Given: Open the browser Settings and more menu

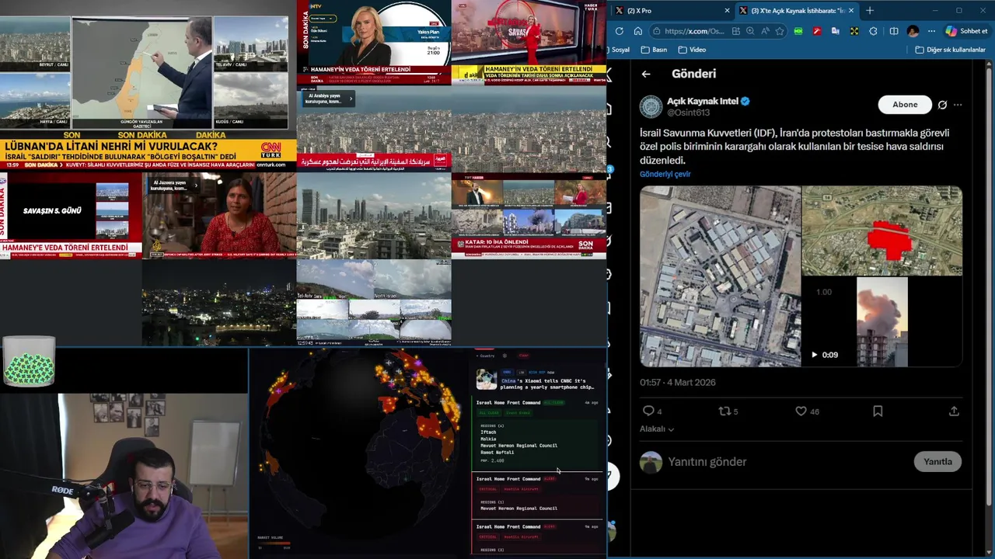Looking at the screenshot, I should point(931,31).
